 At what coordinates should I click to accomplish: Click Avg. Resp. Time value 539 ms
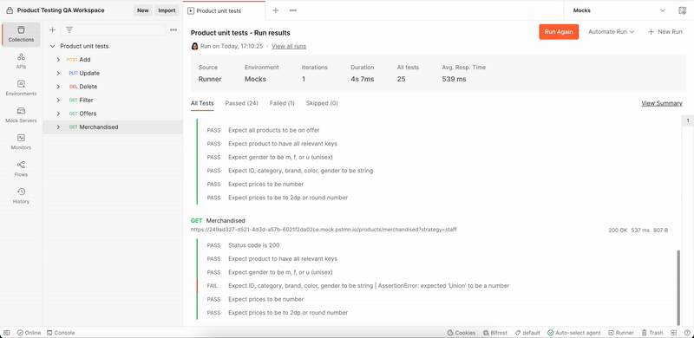click(454, 79)
